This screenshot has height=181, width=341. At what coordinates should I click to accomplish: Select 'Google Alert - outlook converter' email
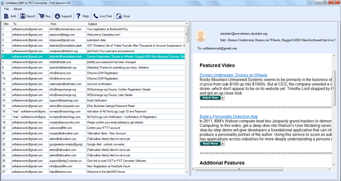(x=93, y=145)
